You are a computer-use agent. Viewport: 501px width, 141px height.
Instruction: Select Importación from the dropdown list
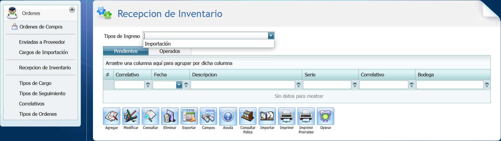(209, 44)
